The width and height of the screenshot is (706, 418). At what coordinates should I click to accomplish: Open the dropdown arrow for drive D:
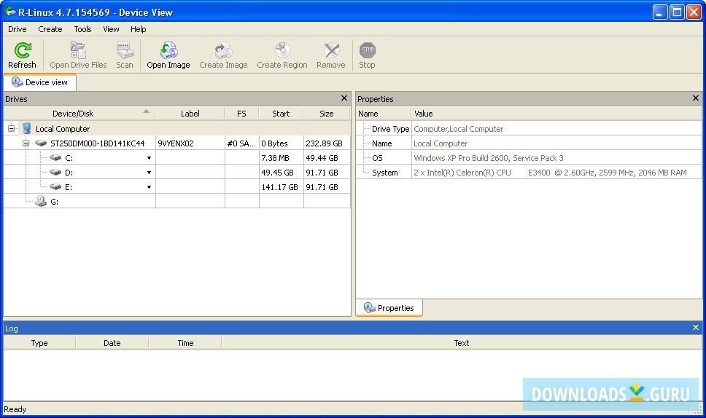[149, 173]
